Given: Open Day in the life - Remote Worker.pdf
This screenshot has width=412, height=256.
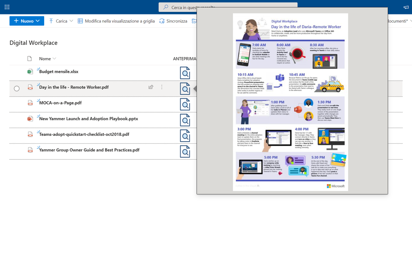Looking at the screenshot, I should pos(74,87).
